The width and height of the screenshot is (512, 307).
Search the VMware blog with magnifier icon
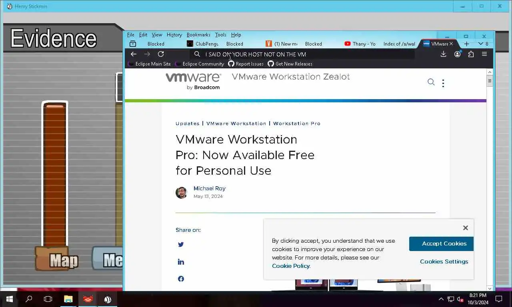[x=431, y=82]
